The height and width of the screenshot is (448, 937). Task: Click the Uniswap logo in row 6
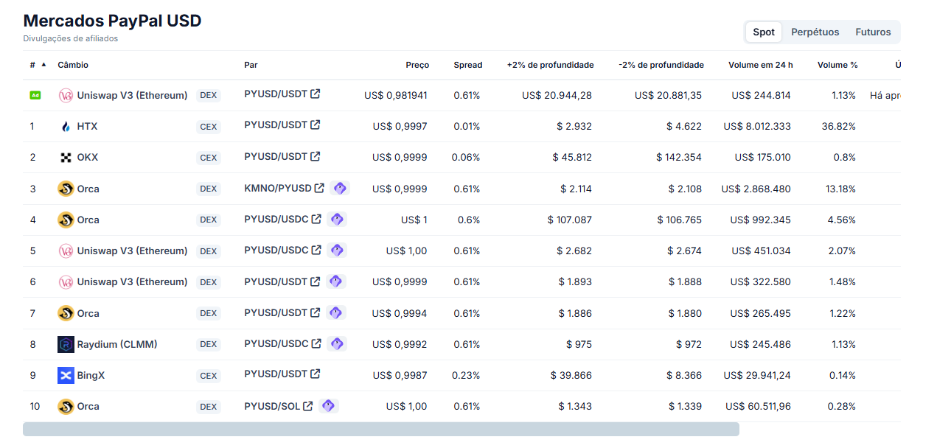click(x=66, y=281)
